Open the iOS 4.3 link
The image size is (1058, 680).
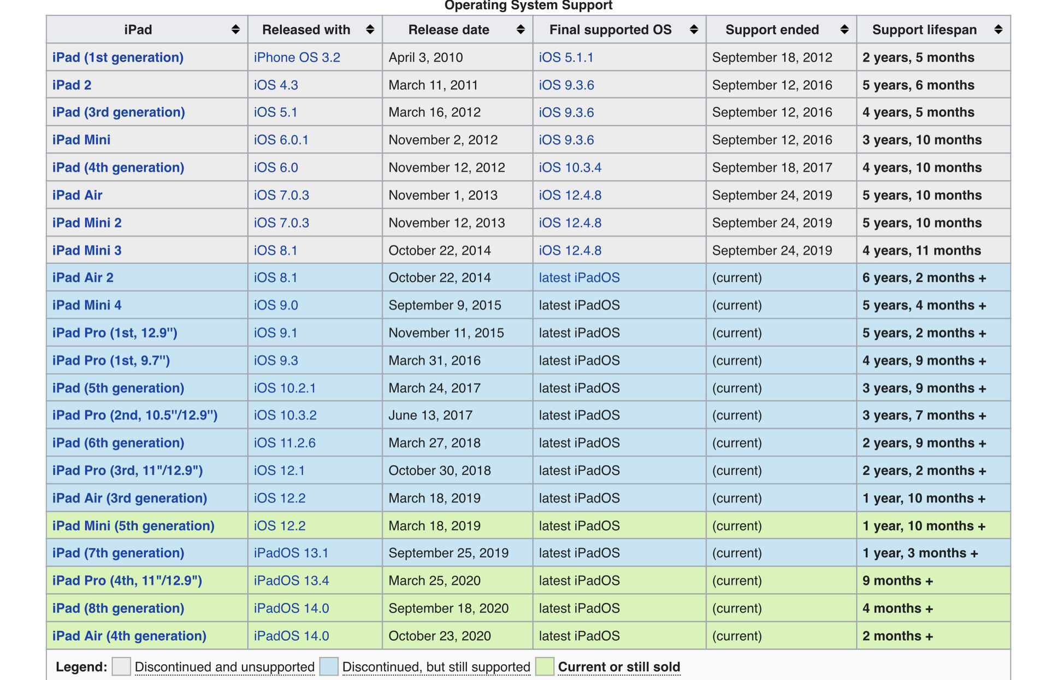(276, 85)
